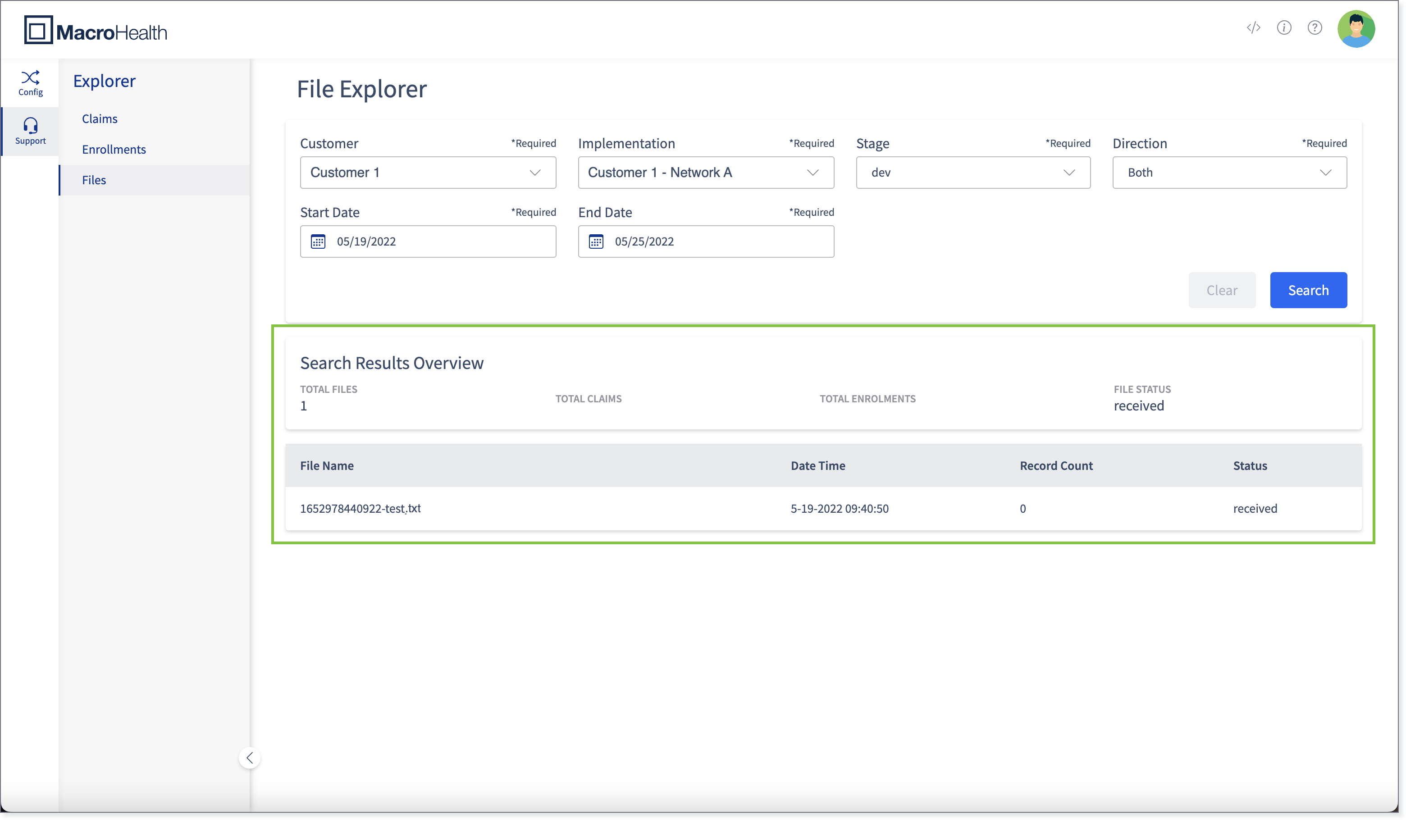Screen dimensions: 1406x820
Task: Open the Config section icon
Action: click(30, 83)
